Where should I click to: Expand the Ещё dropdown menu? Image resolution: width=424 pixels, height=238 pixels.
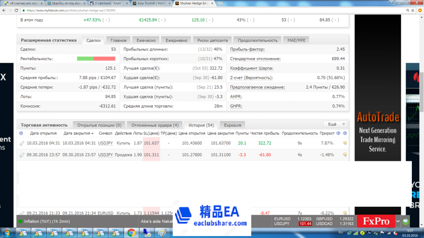[334, 124]
